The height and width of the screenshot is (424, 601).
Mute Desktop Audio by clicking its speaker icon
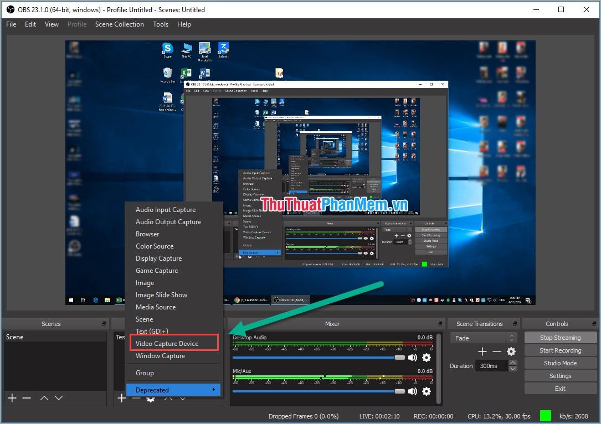(x=413, y=358)
